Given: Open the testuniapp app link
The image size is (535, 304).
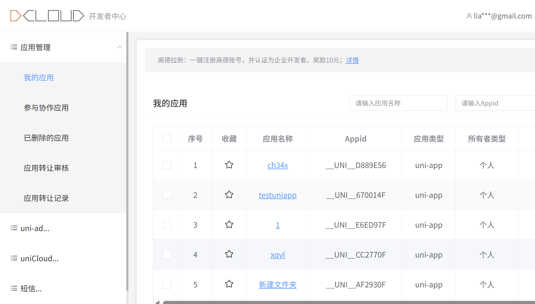Looking at the screenshot, I should point(278,195).
